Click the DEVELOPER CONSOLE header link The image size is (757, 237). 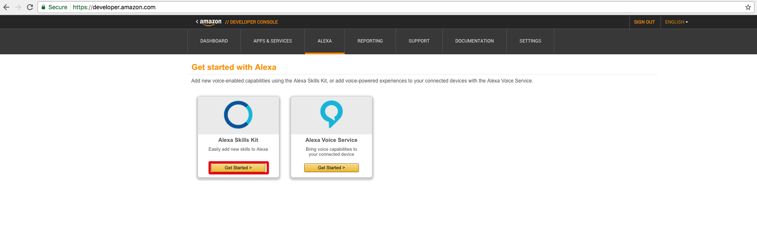pyautogui.click(x=251, y=22)
